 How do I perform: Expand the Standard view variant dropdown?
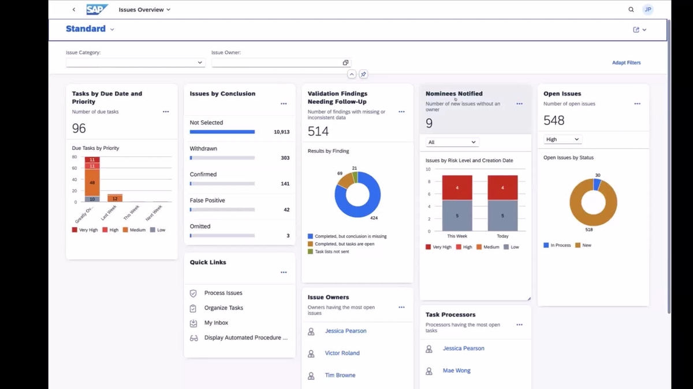click(112, 29)
